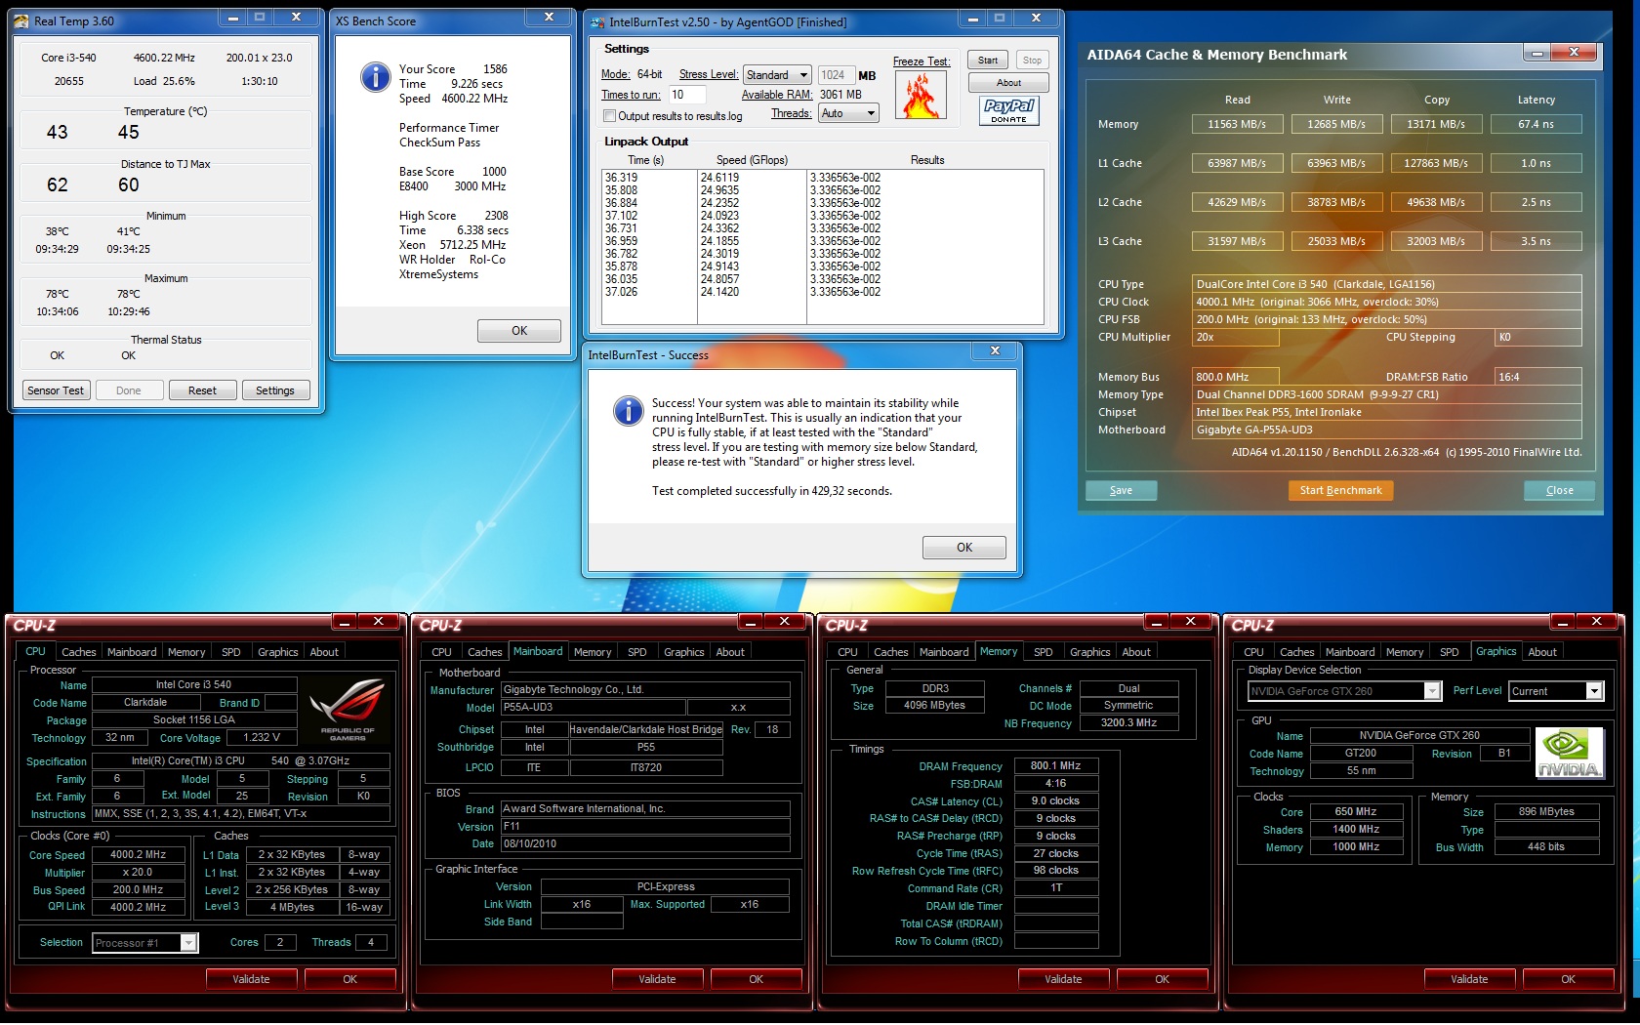Screen dimensions: 1640x1025
Task: Click the Times to run input field
Action: (686, 95)
